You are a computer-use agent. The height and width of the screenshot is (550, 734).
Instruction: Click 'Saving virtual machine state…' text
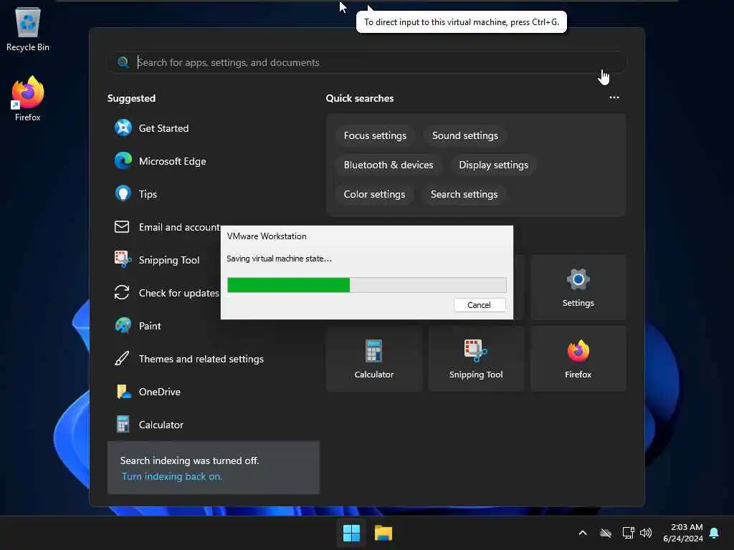pos(279,259)
